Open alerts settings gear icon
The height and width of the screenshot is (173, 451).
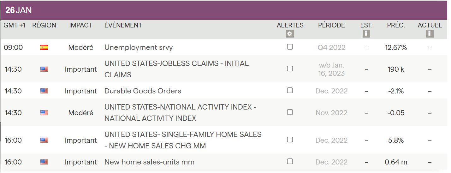coord(290,34)
